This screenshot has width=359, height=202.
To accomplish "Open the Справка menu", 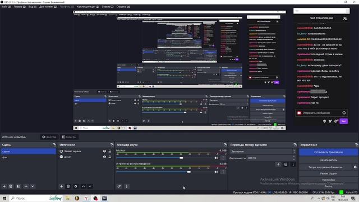I will 123,7.
